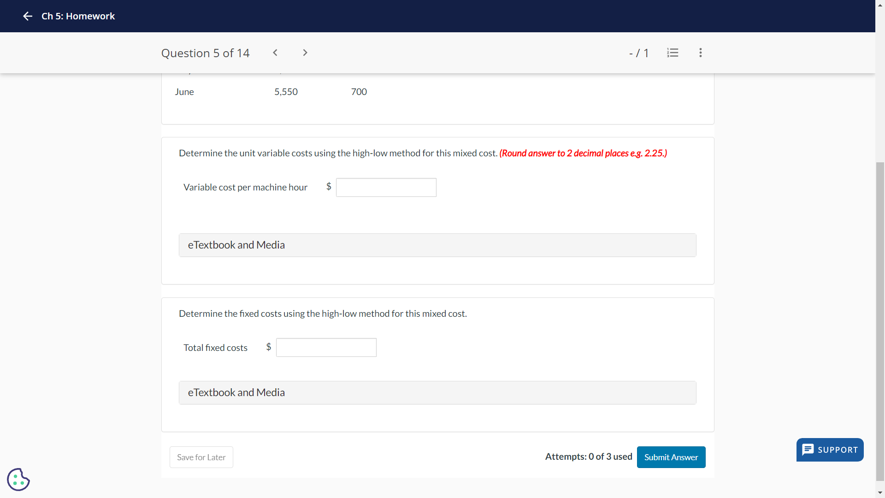
Task: Click the Variable cost per machine hour field
Action: coord(386,187)
